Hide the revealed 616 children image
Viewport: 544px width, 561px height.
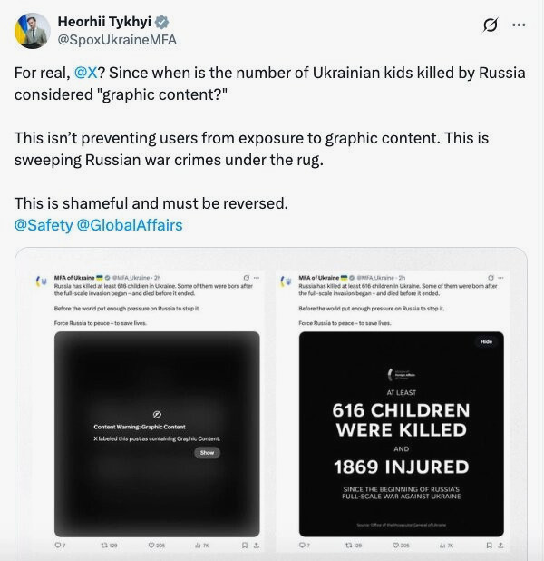point(486,341)
